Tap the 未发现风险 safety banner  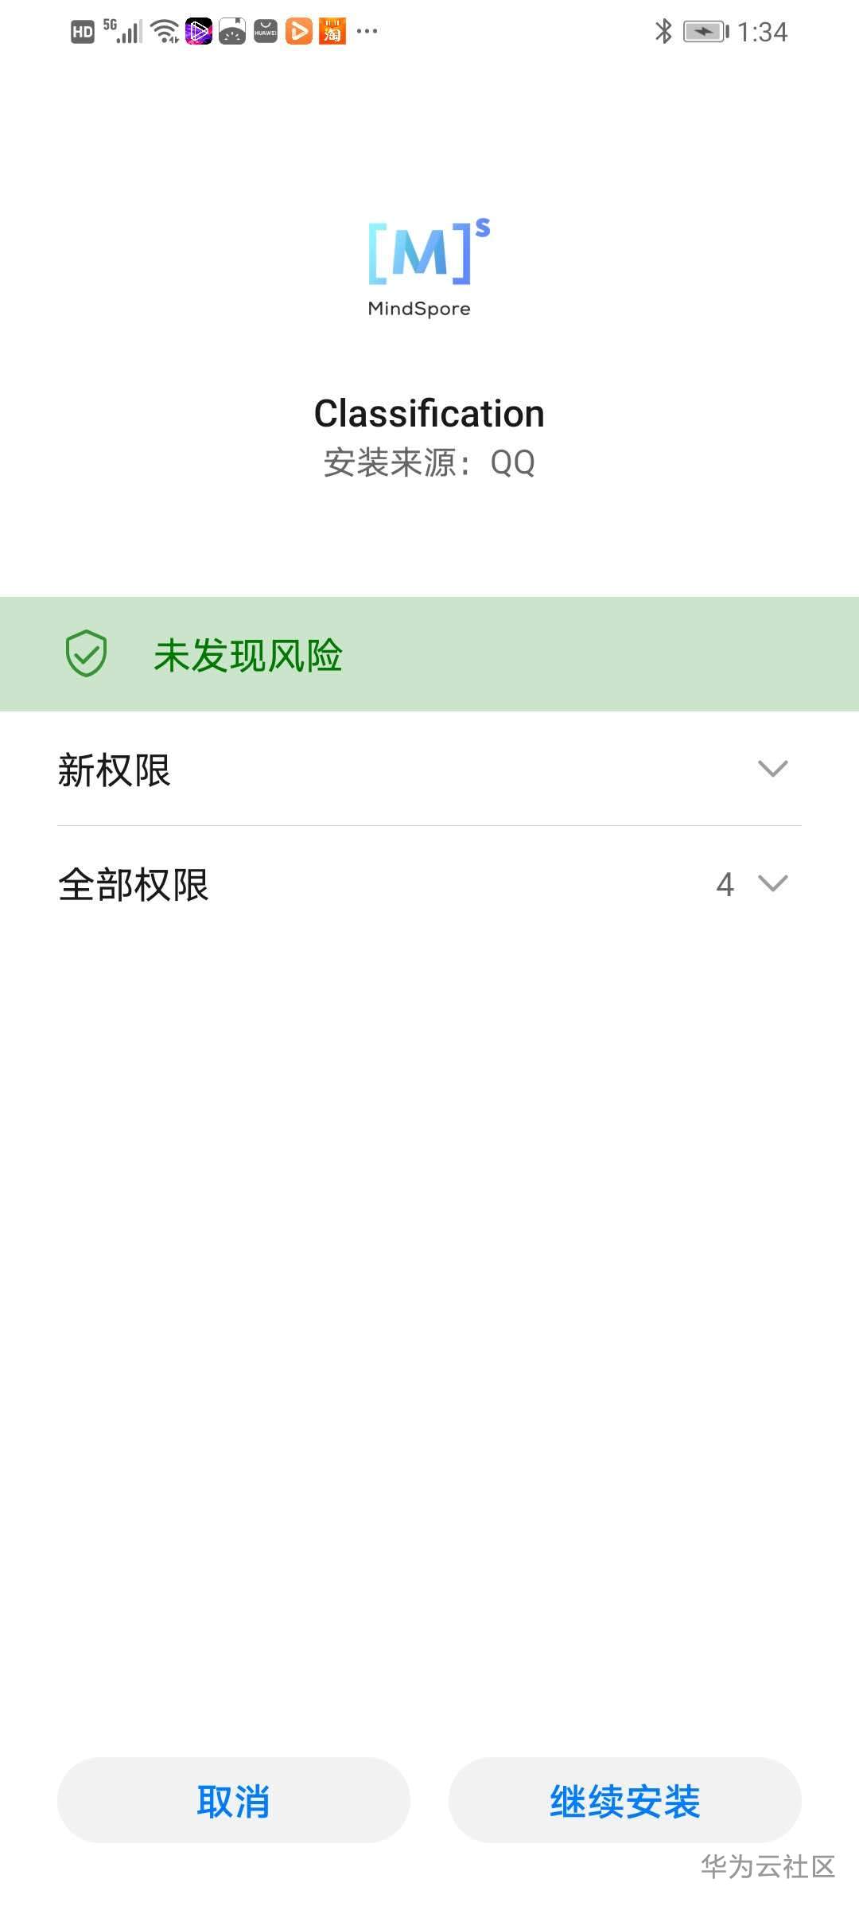[429, 653]
